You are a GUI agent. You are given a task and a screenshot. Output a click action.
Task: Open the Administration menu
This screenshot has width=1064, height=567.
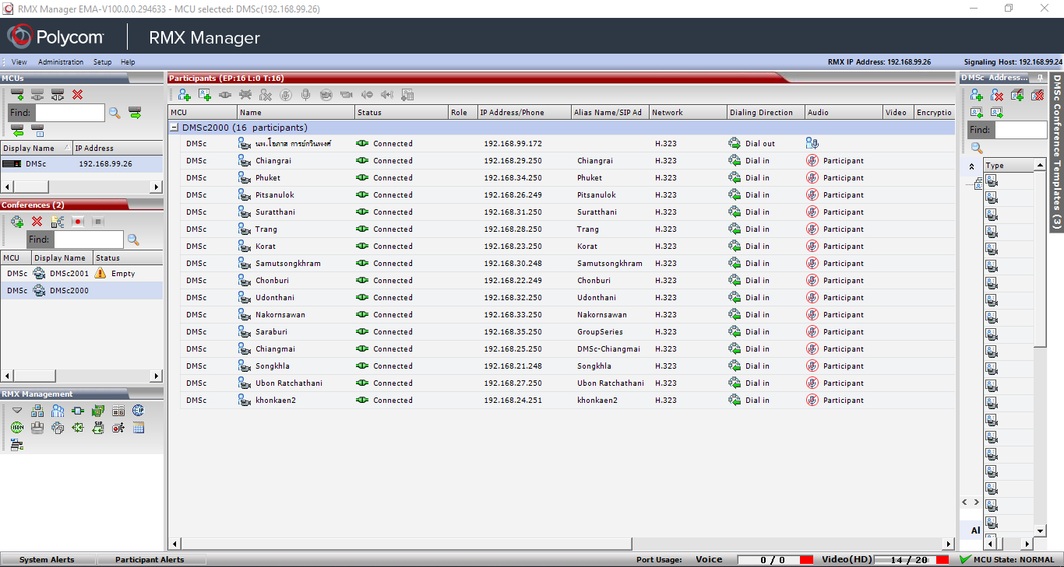pyautogui.click(x=61, y=62)
